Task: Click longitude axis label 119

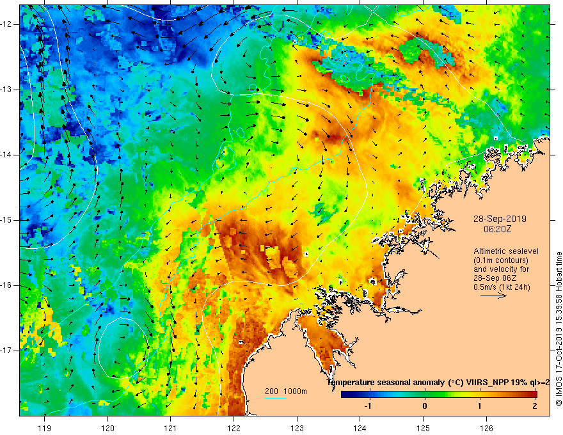Action: tap(45, 428)
